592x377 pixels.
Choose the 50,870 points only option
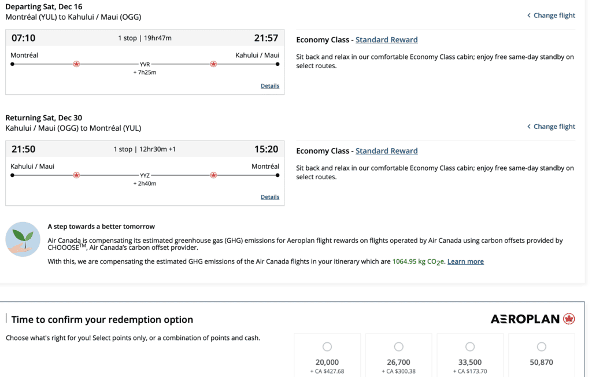click(x=541, y=347)
